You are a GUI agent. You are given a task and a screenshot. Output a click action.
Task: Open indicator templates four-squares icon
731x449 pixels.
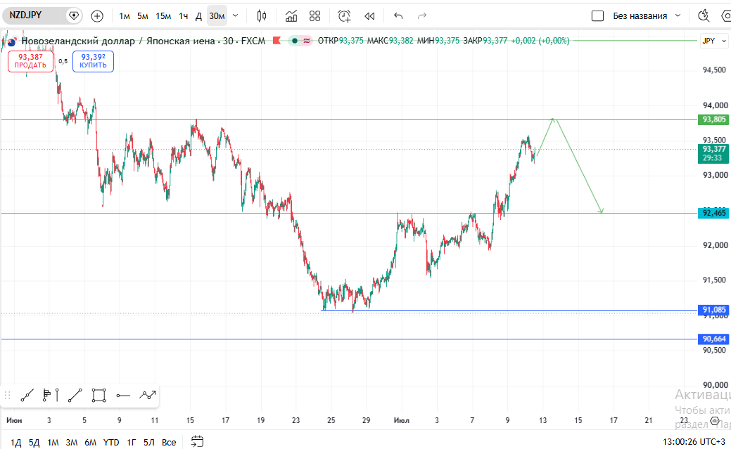315,16
